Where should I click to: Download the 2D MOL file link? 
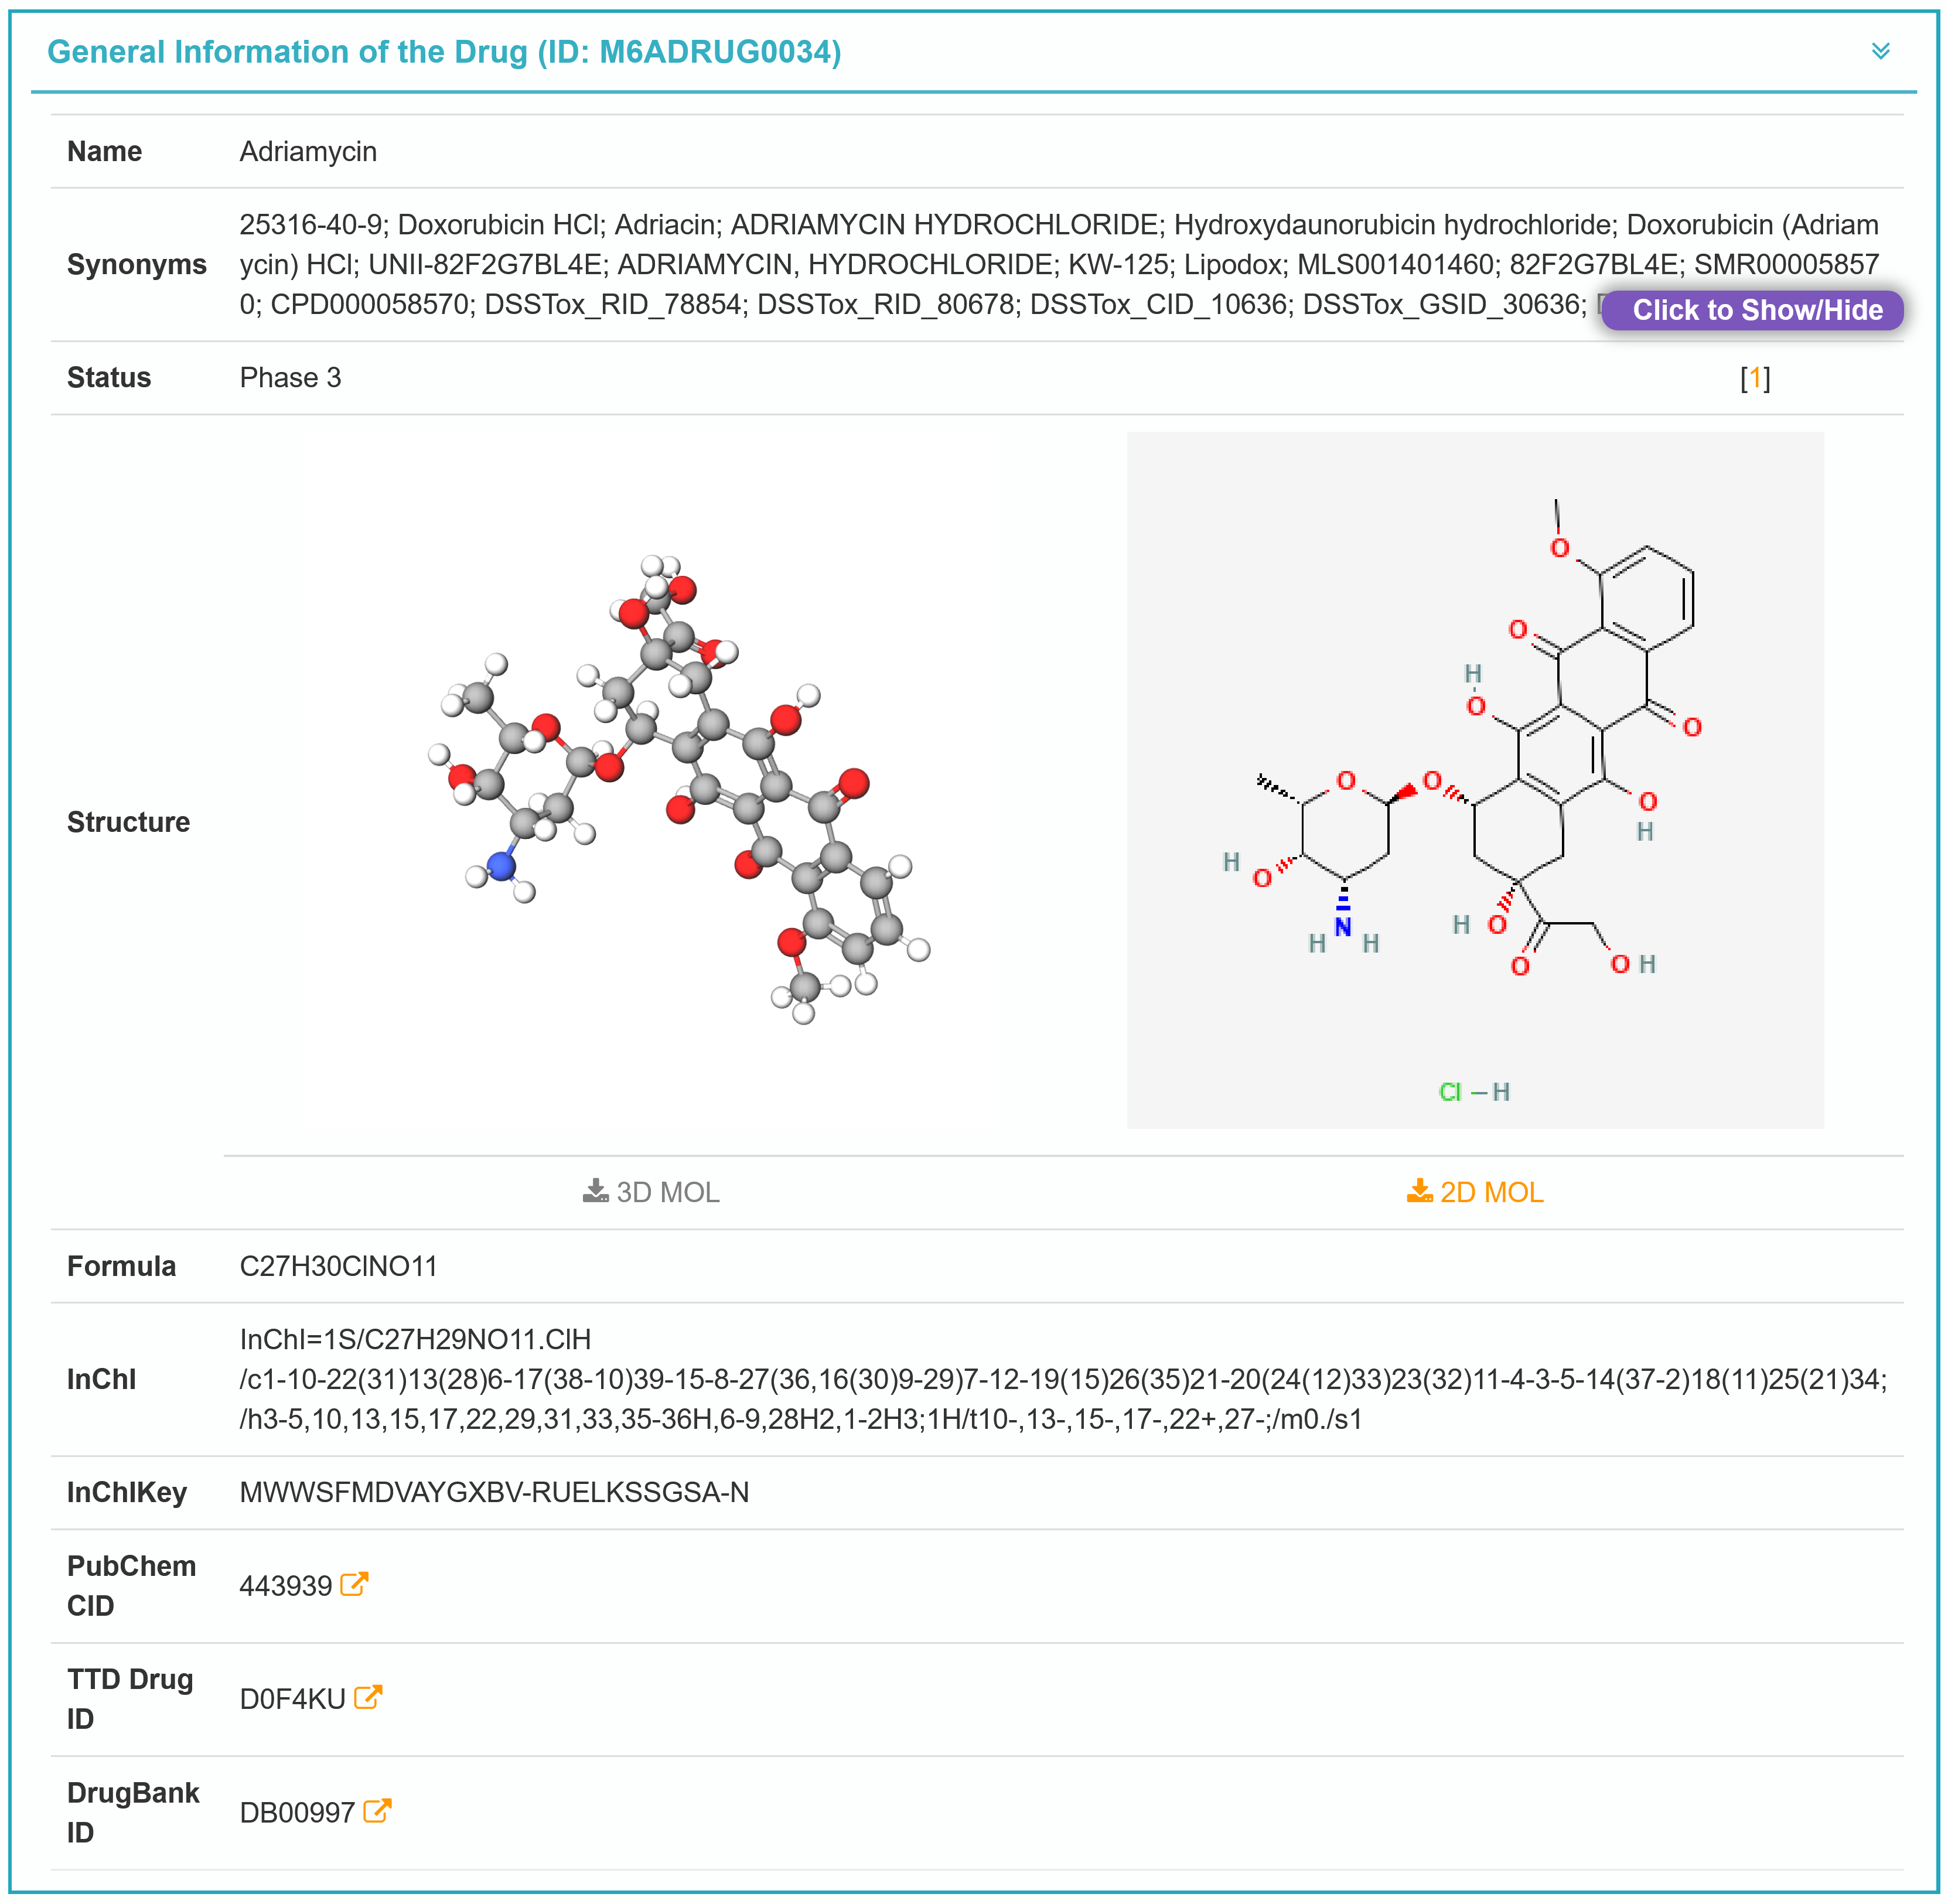coord(1491,1192)
